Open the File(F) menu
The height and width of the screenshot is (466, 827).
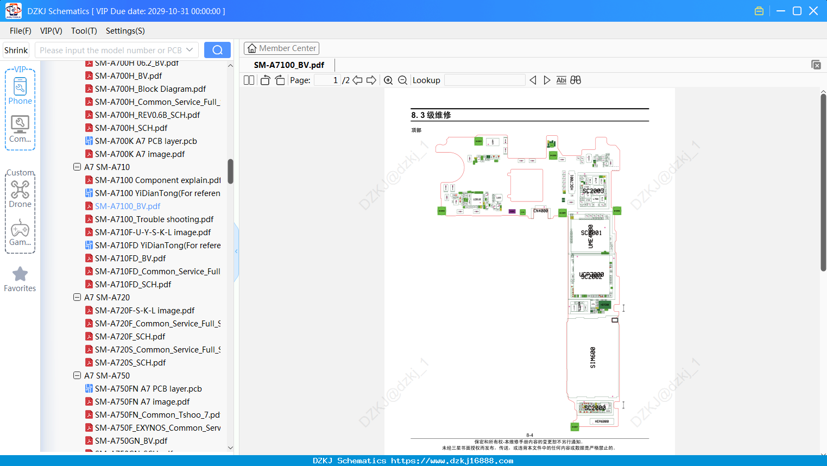point(21,31)
